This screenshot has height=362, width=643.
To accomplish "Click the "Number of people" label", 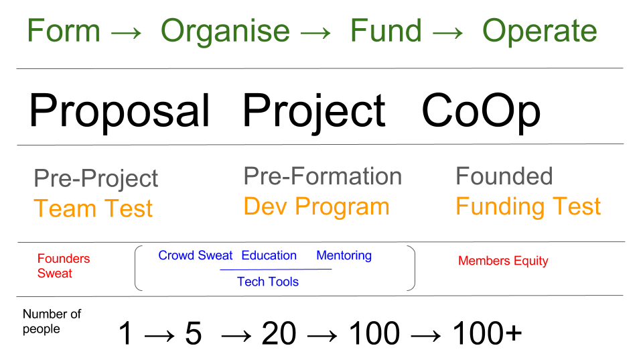I will click(x=51, y=321).
